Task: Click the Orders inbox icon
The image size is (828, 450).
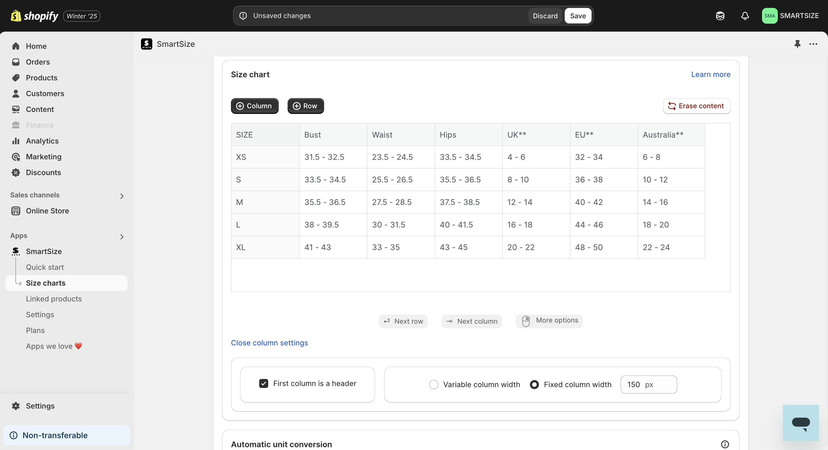Action: click(16, 62)
